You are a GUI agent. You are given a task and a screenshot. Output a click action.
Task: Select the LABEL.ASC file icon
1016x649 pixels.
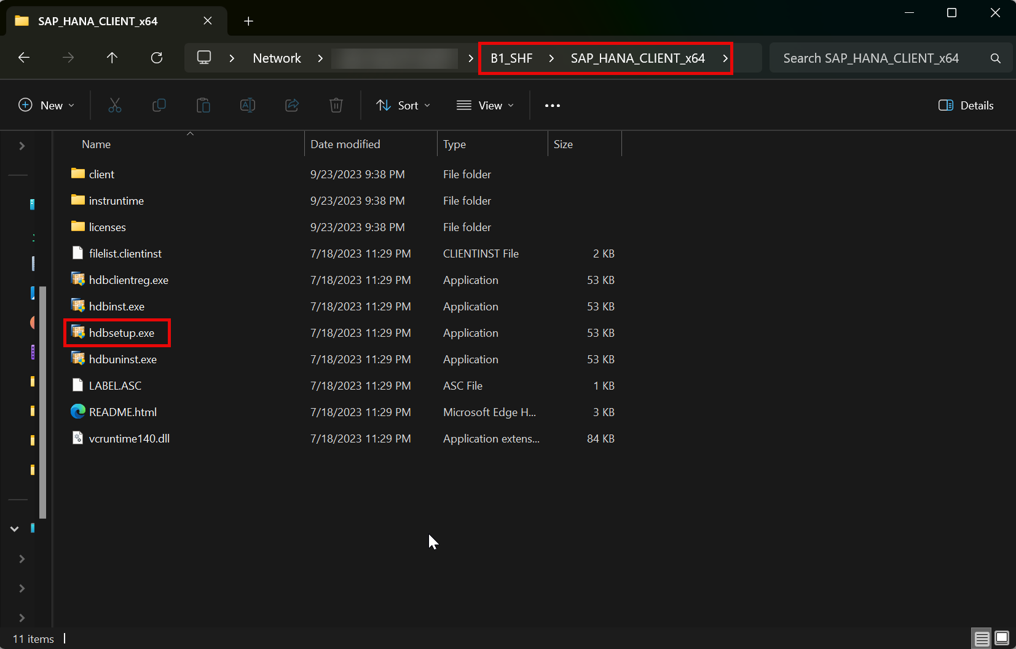tap(77, 385)
